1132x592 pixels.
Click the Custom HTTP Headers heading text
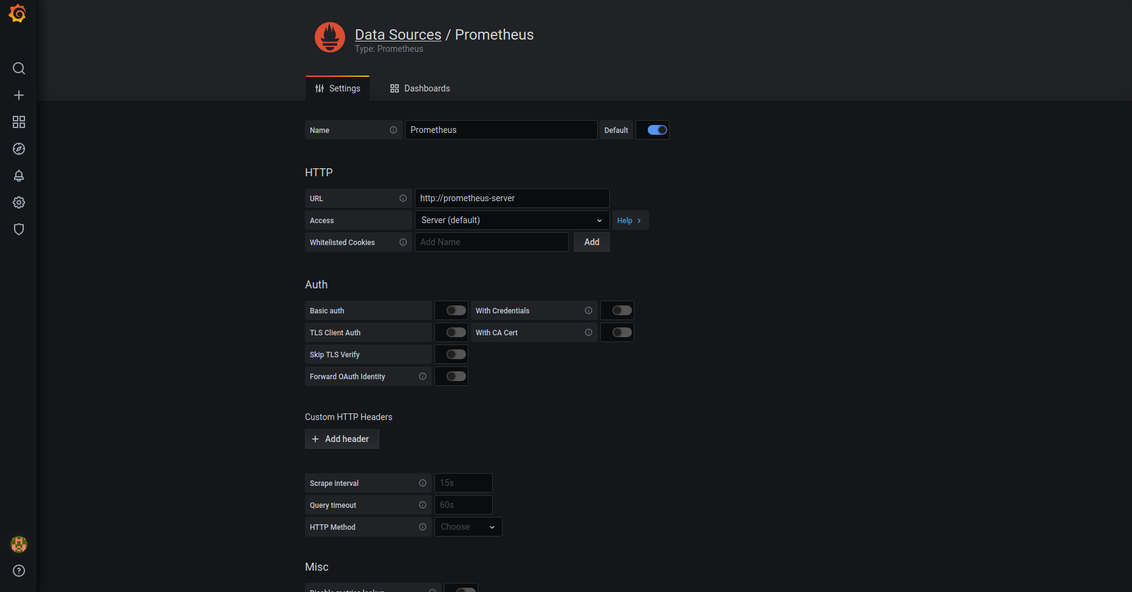(x=349, y=417)
